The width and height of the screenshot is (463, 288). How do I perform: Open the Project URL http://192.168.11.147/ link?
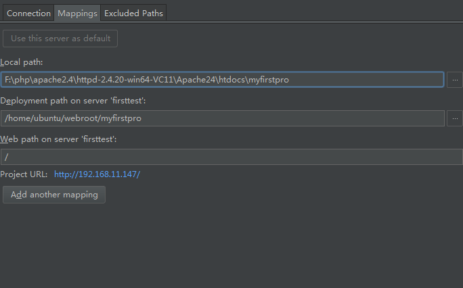(x=97, y=174)
